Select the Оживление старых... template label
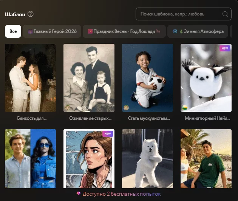This screenshot has height=201, width=238. pos(90,118)
